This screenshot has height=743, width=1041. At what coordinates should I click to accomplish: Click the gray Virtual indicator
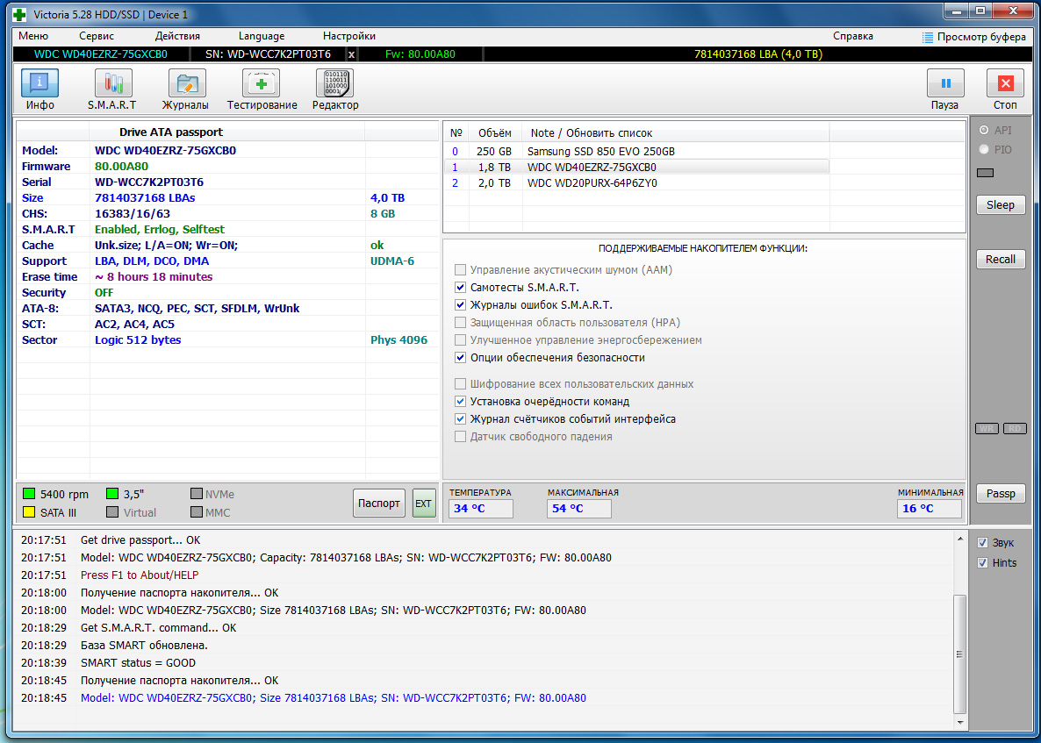click(x=112, y=512)
